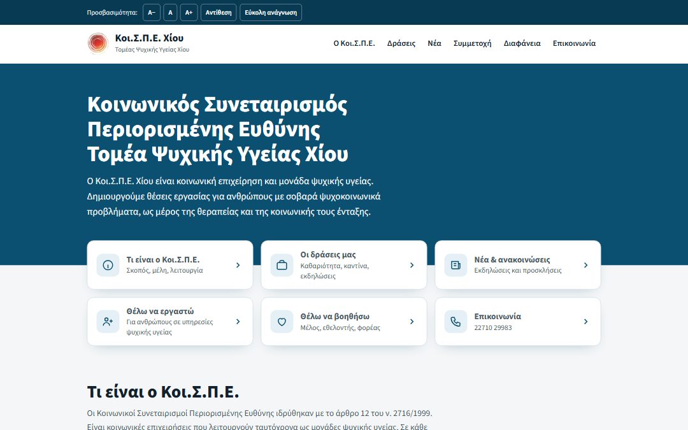
Task: Select 'Διαφάνεια' in the top navigation
Action: pos(522,43)
